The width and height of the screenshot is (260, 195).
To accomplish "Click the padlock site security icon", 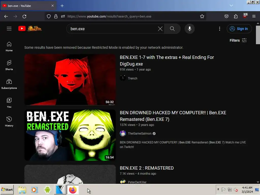I will tap(56, 16).
